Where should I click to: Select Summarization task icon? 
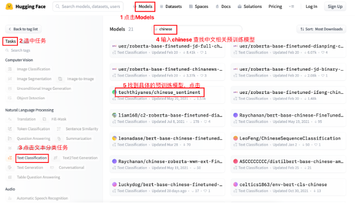[x=59, y=138]
